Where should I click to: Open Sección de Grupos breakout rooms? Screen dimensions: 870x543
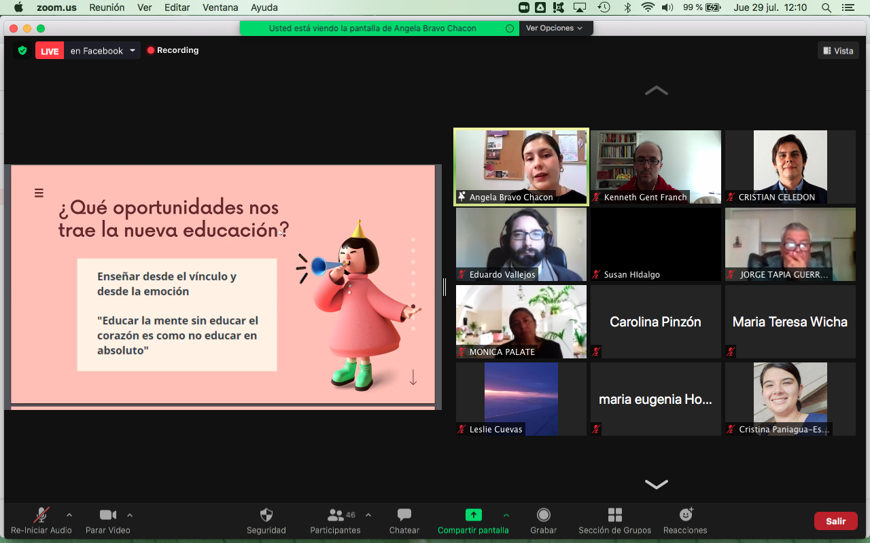[614, 515]
